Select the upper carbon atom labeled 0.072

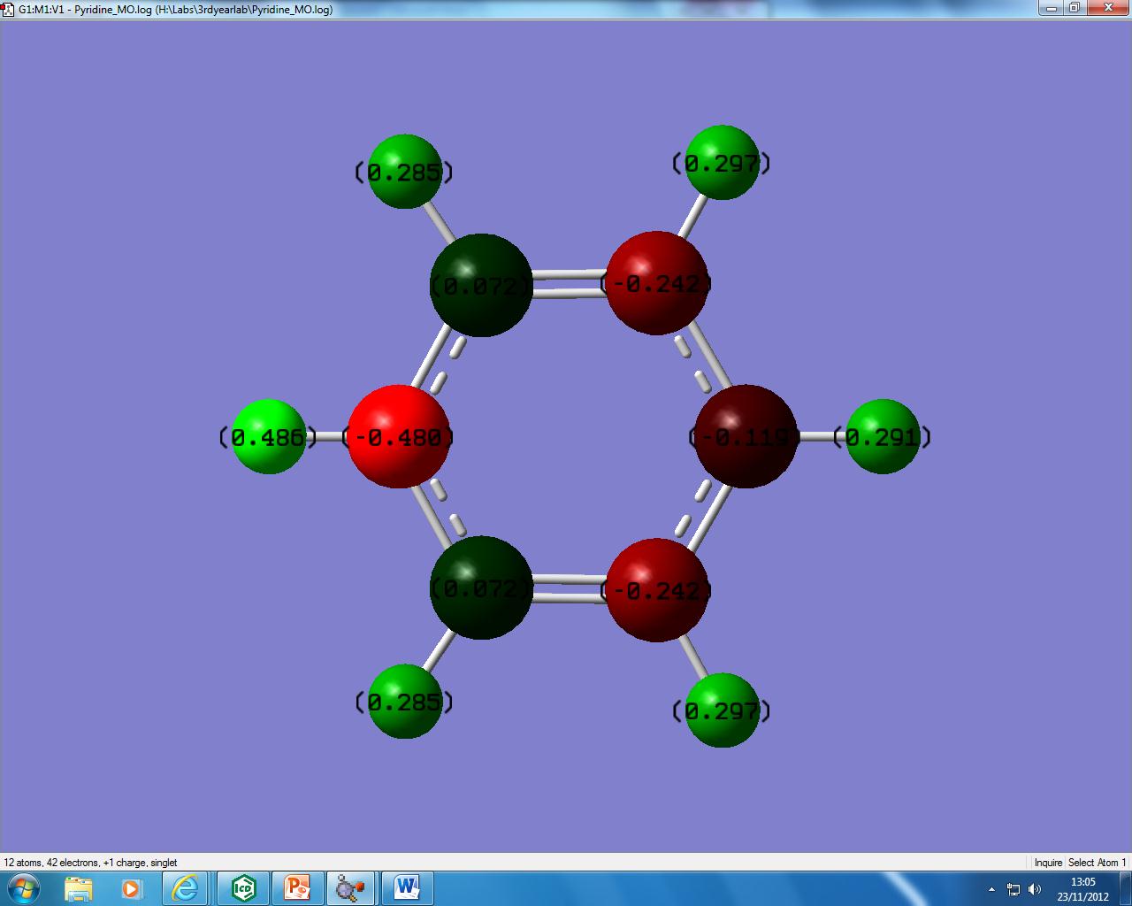[481, 285]
